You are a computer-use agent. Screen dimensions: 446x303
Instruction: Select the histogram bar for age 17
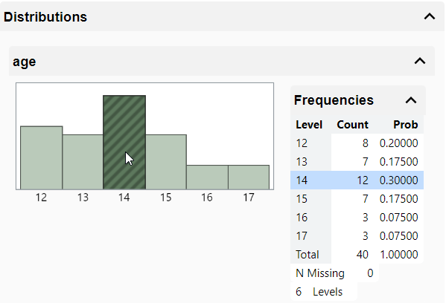coord(249,177)
